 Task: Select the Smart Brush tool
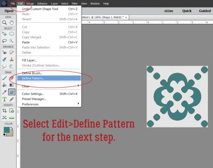click(x=4, y=59)
